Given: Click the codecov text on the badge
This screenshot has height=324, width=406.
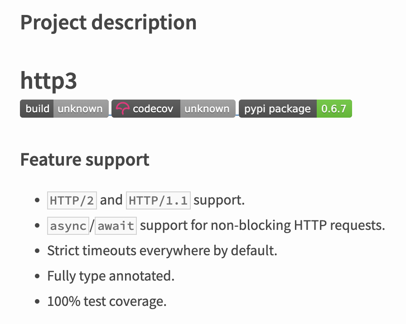Looking at the screenshot, I should tap(153, 109).
